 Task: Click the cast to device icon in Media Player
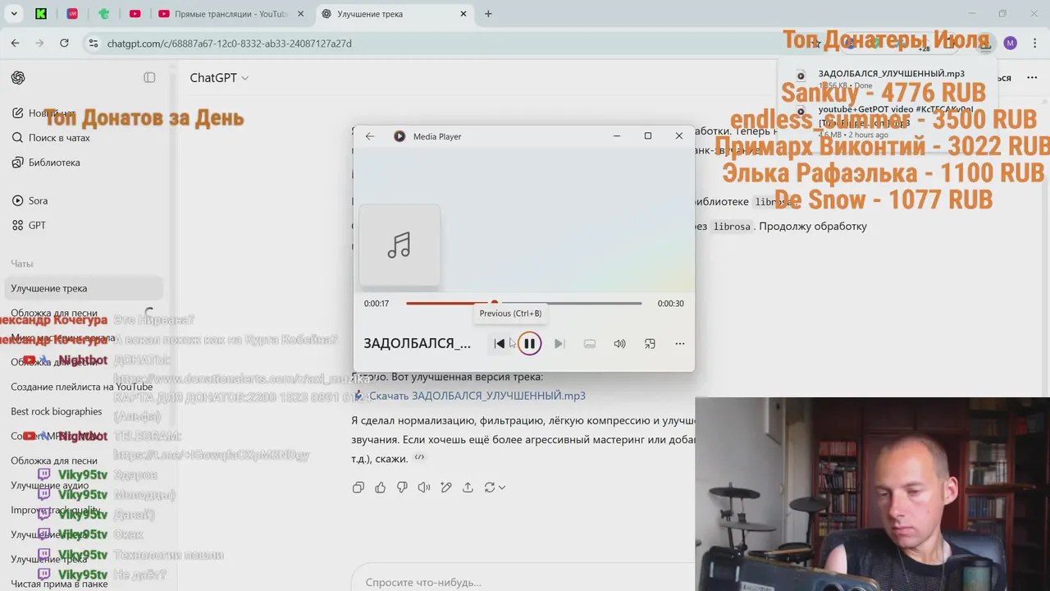pos(589,344)
